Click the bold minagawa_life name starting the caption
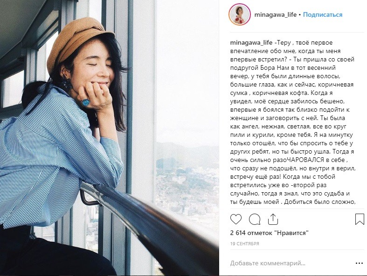 coord(251,42)
